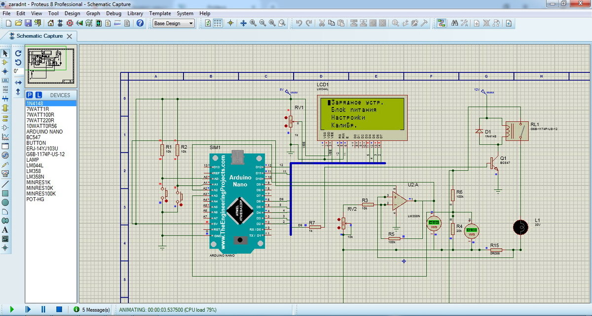
Task: Open the PCB Layout chip icon
Action: (x=70, y=23)
